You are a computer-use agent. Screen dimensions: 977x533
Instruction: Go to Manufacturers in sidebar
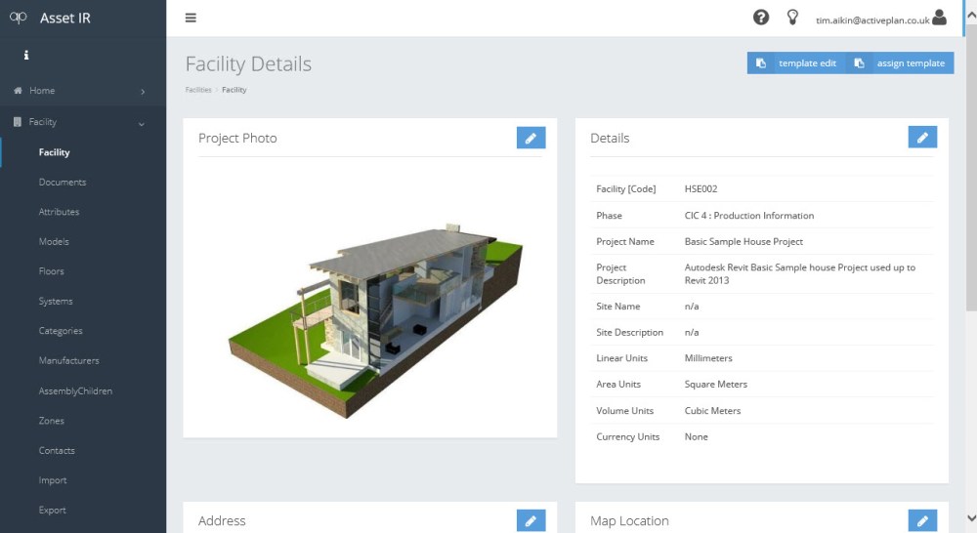(68, 361)
